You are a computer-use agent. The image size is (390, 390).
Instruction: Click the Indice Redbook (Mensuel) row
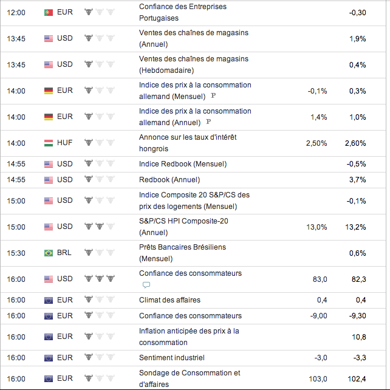coord(183,164)
